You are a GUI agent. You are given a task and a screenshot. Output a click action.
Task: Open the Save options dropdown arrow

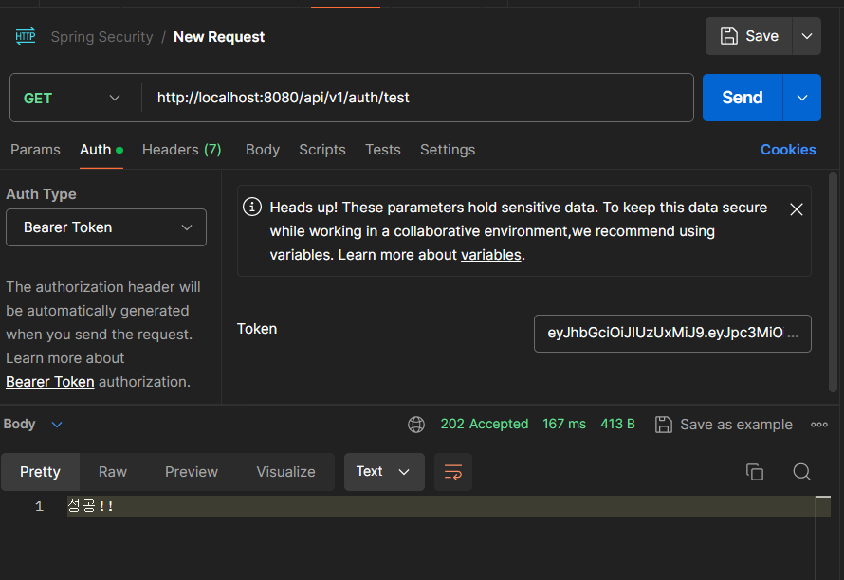coord(806,36)
